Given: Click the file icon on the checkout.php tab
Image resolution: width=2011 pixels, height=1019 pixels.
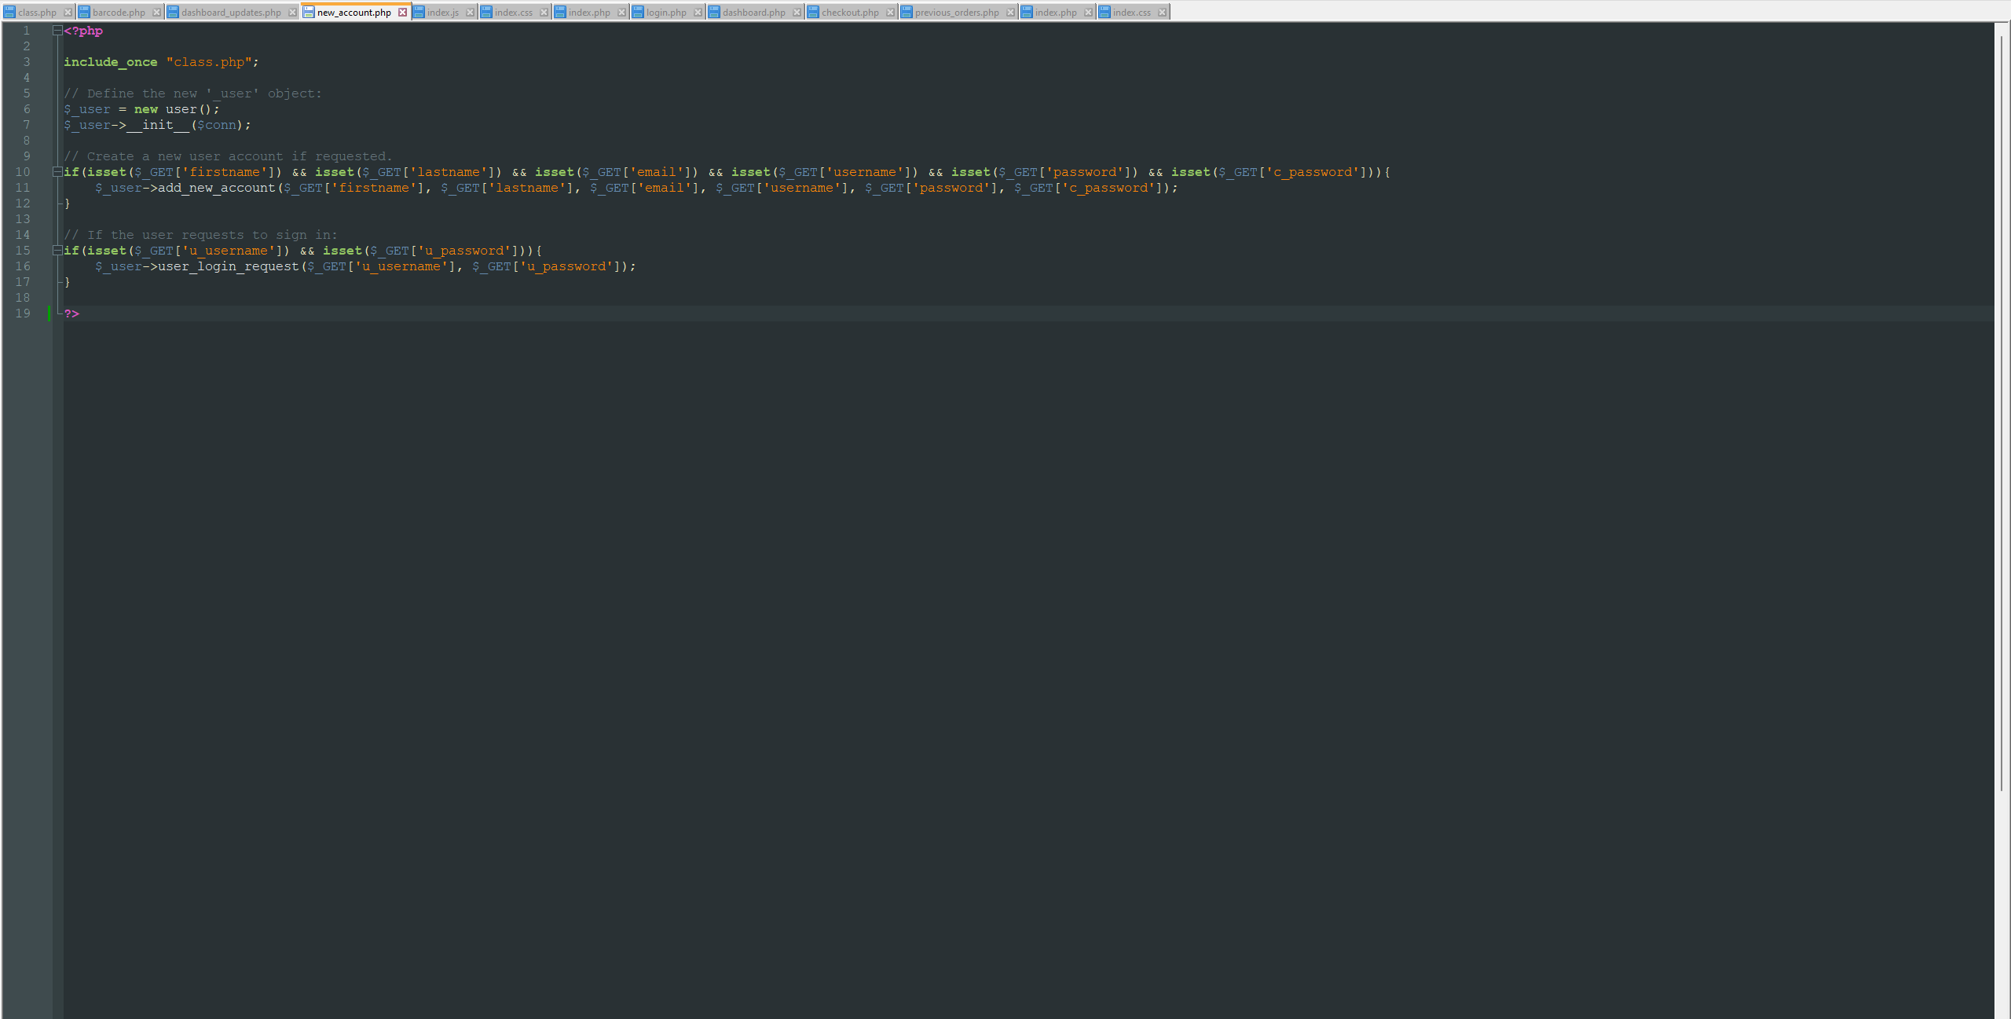Looking at the screenshot, I should coord(811,12).
